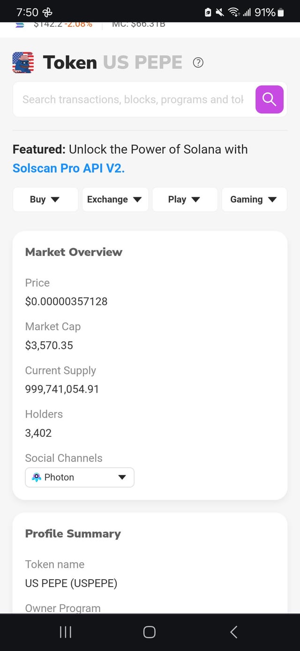The height and width of the screenshot is (651, 300).
Task: Tap the Market Cap value $3,570.35
Action: coord(49,346)
